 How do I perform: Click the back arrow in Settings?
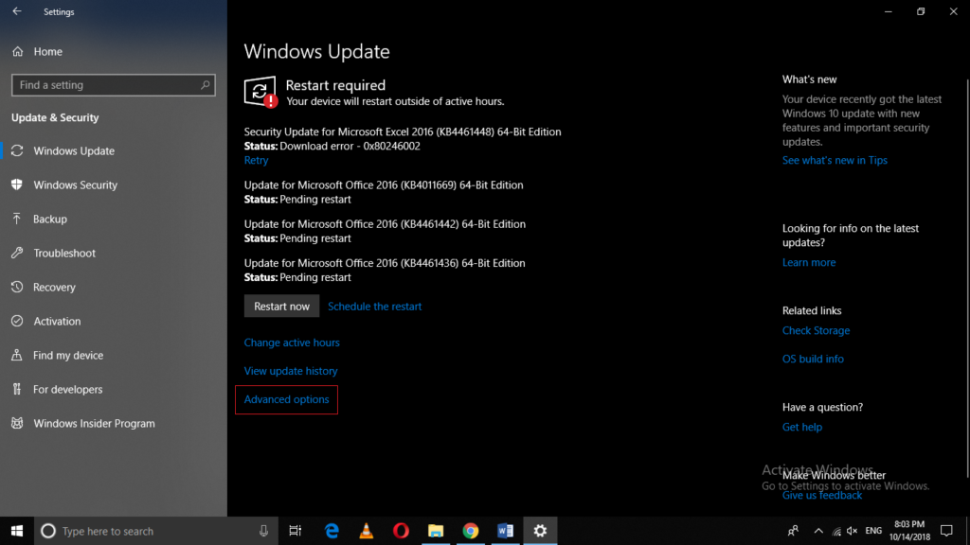point(17,11)
